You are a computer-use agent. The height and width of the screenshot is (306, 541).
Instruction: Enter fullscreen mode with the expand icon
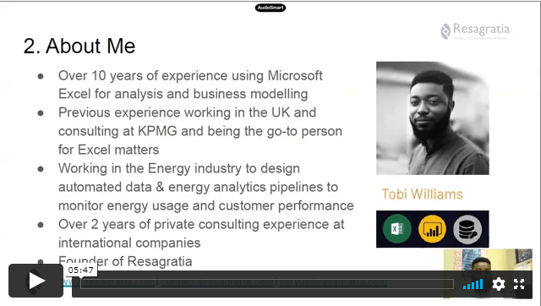pos(519,284)
